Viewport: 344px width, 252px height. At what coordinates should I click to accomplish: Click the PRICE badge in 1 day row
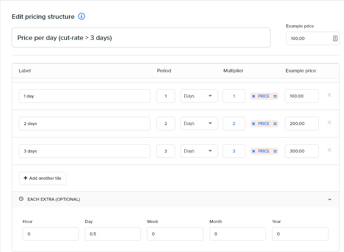point(264,96)
